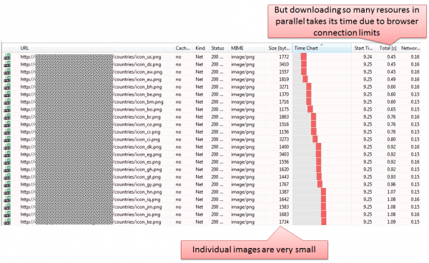Click the network icon for icon_es.png row

coord(7,162)
